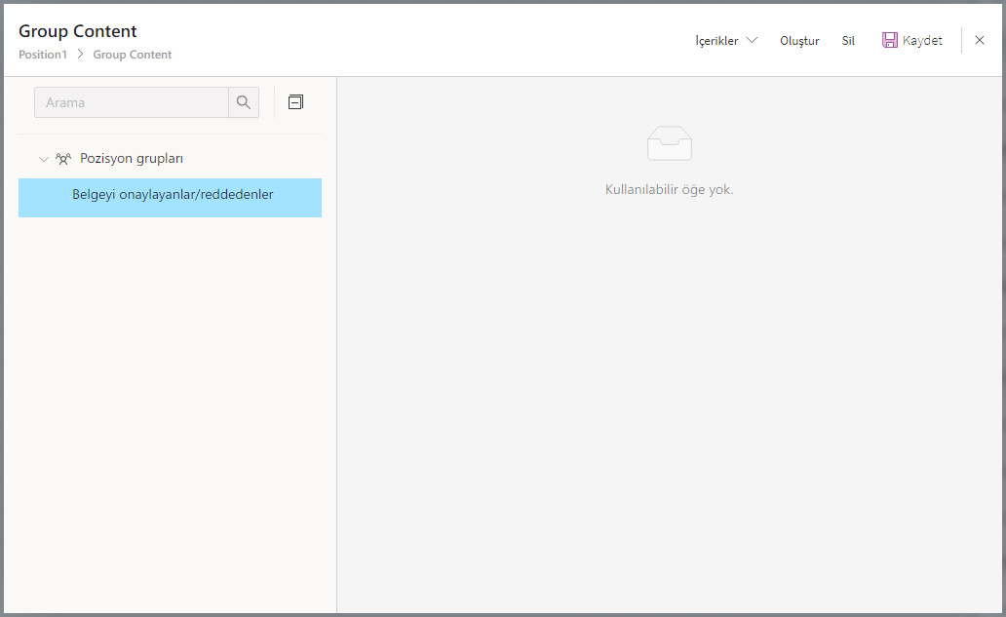Focus the Arama search field
The height and width of the screenshot is (617, 1006).
tap(132, 102)
